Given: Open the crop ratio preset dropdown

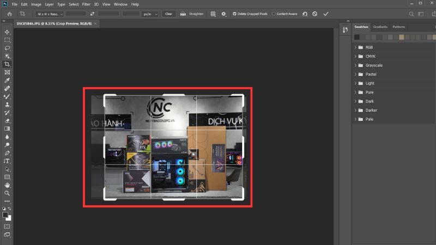Looking at the screenshot, I should [50, 14].
